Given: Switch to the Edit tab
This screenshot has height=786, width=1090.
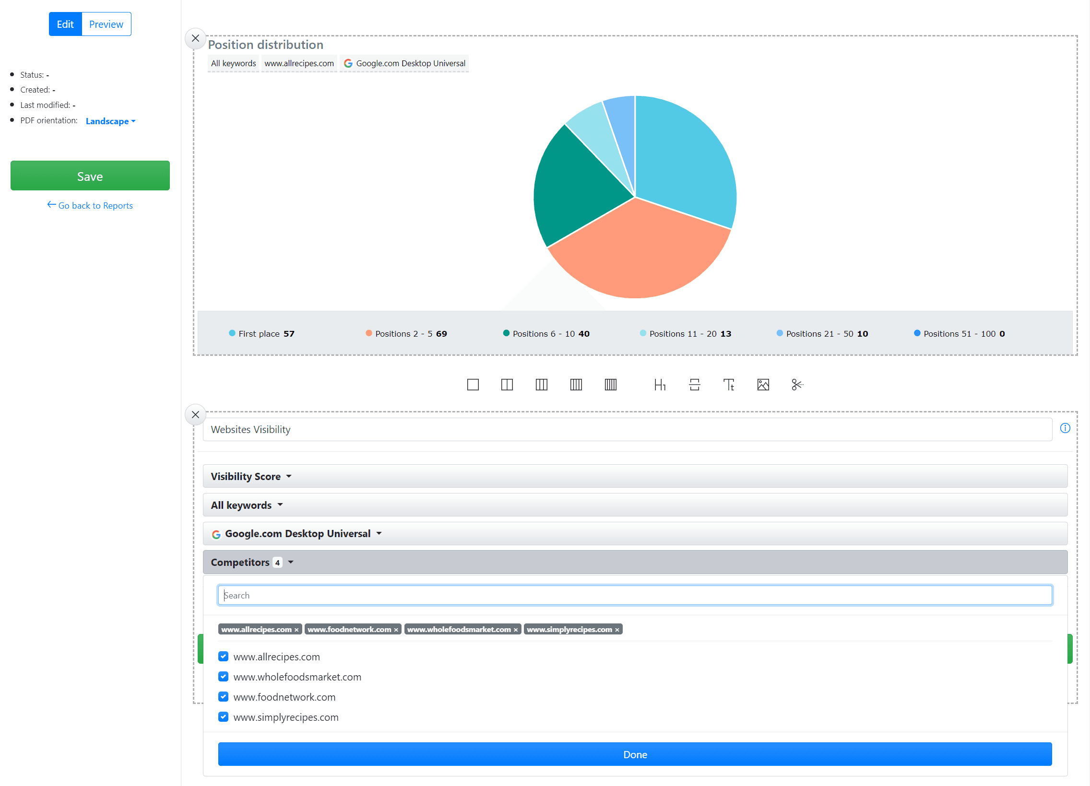Looking at the screenshot, I should (65, 24).
